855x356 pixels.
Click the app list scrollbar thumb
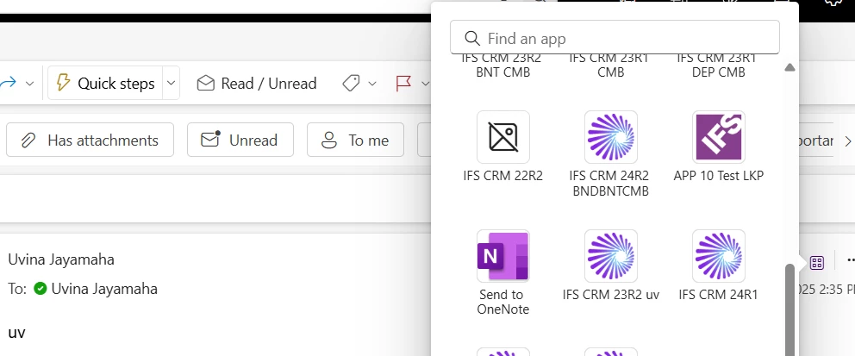coord(789,309)
